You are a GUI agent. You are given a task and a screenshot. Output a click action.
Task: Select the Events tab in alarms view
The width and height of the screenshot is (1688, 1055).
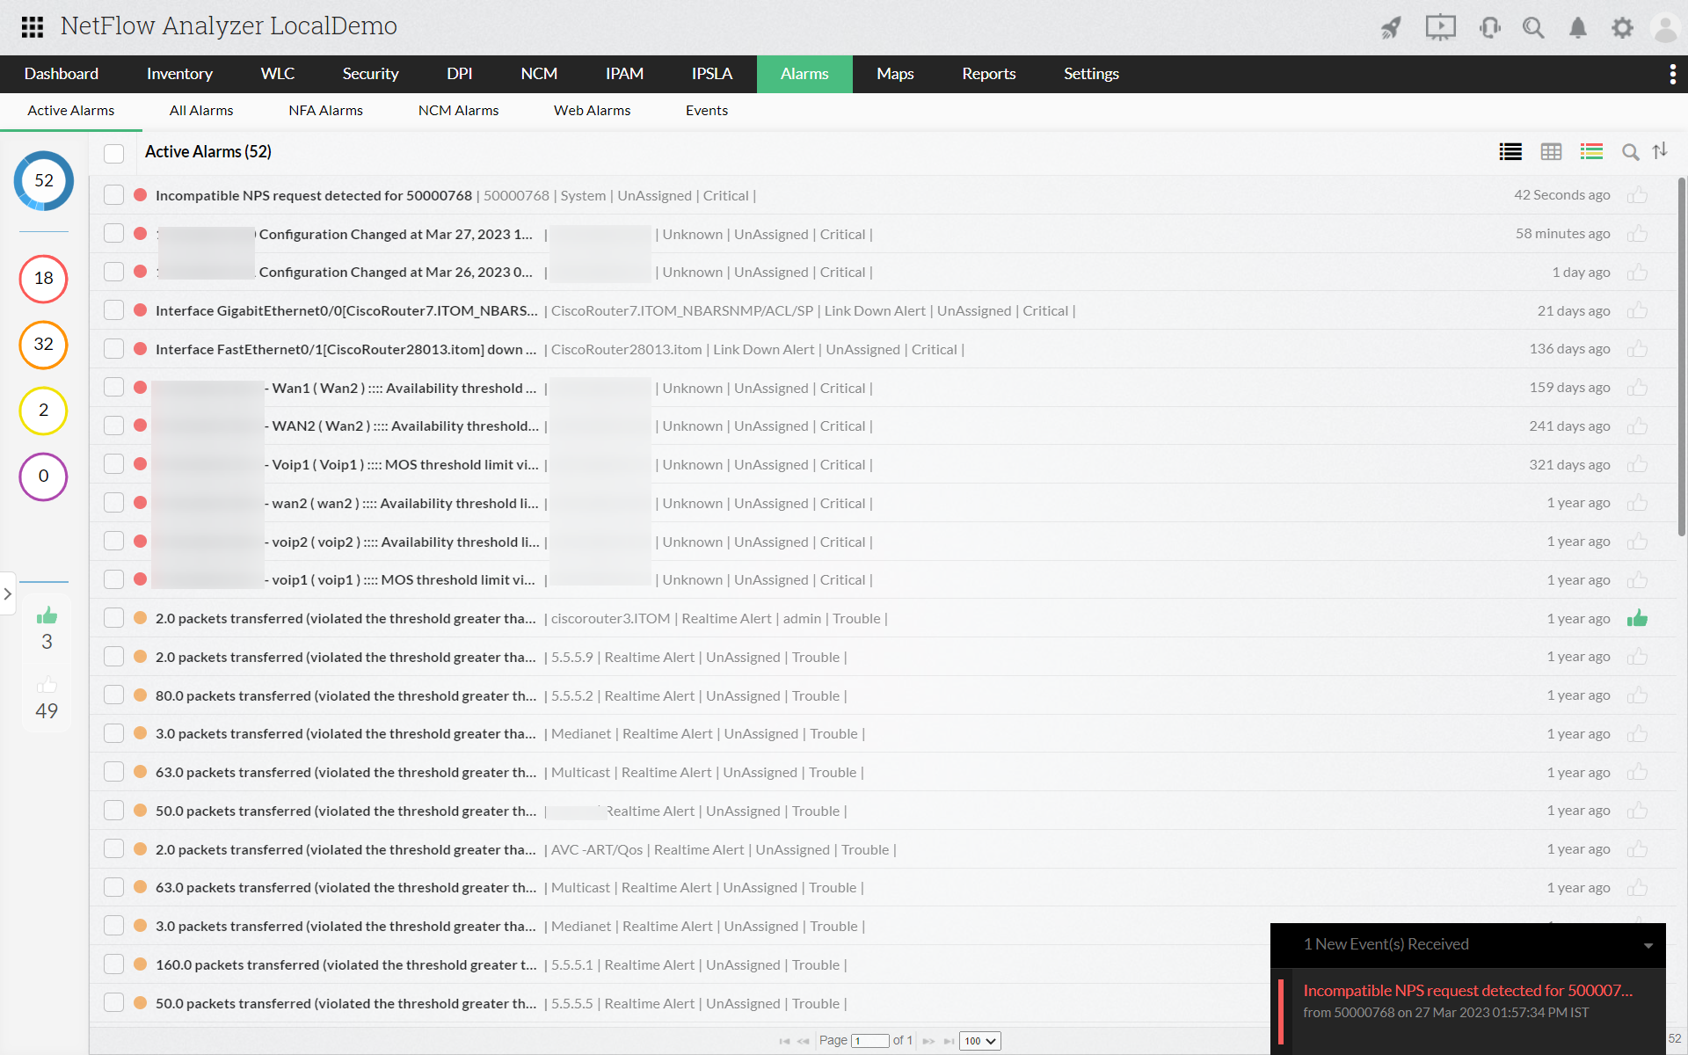click(706, 111)
